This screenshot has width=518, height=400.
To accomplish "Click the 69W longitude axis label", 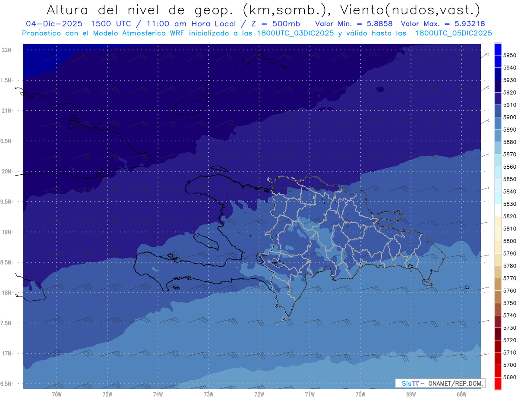I will (411, 394).
